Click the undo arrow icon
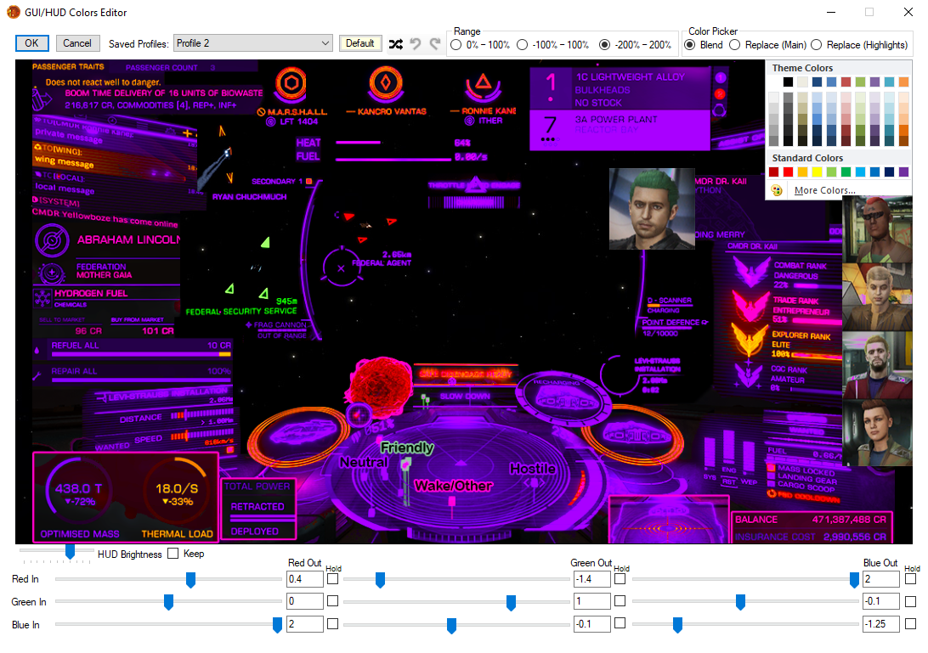Viewport: 928px width, 653px height. pos(416,44)
